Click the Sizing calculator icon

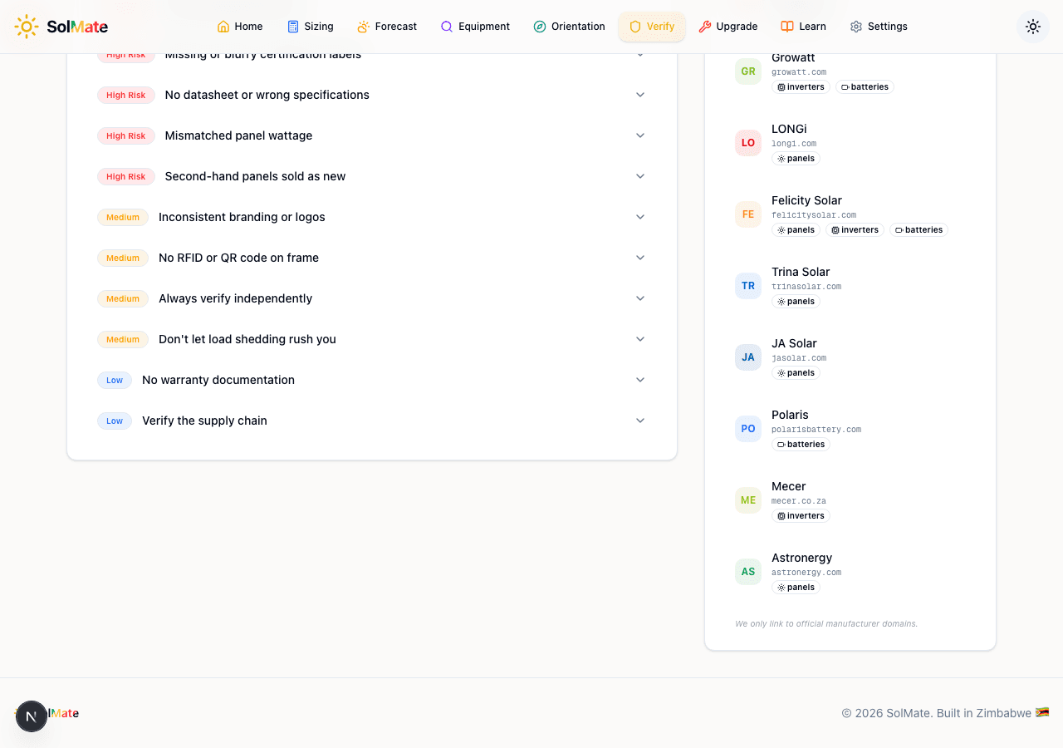(x=293, y=27)
